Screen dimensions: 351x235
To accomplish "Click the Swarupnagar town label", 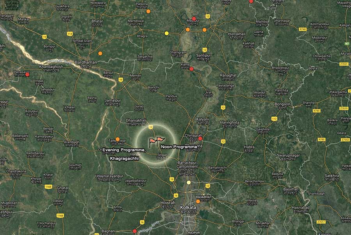I will point(288,155).
